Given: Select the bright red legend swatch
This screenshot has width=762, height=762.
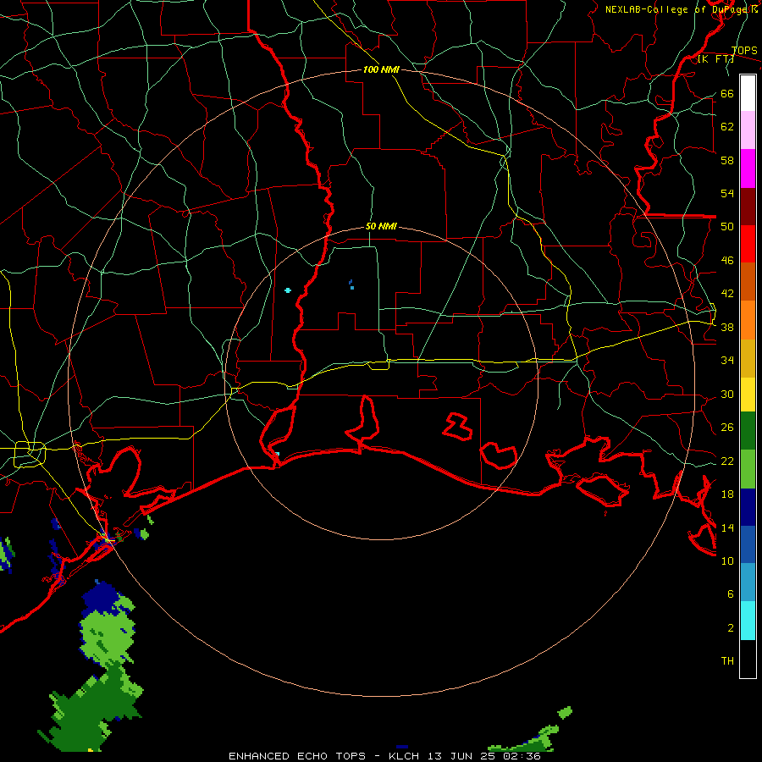Looking at the screenshot, I should click(748, 244).
